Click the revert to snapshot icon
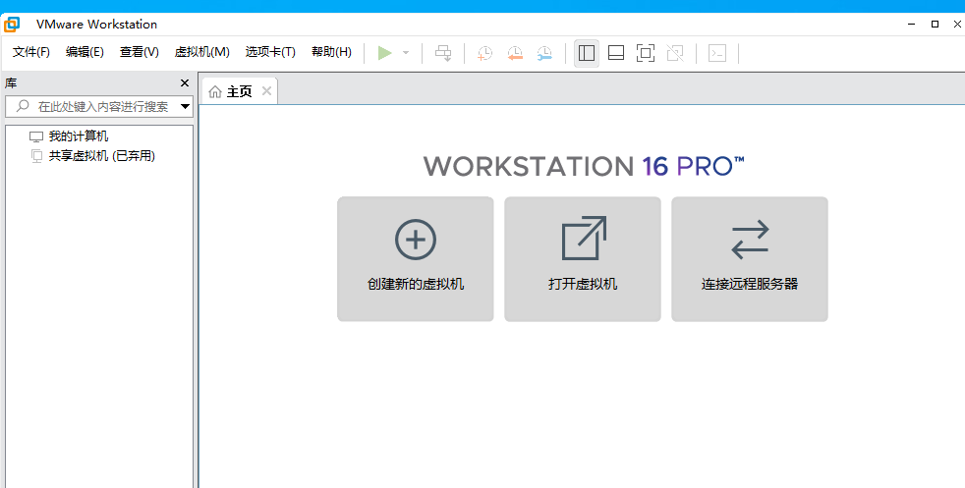This screenshot has width=965, height=488. click(515, 53)
